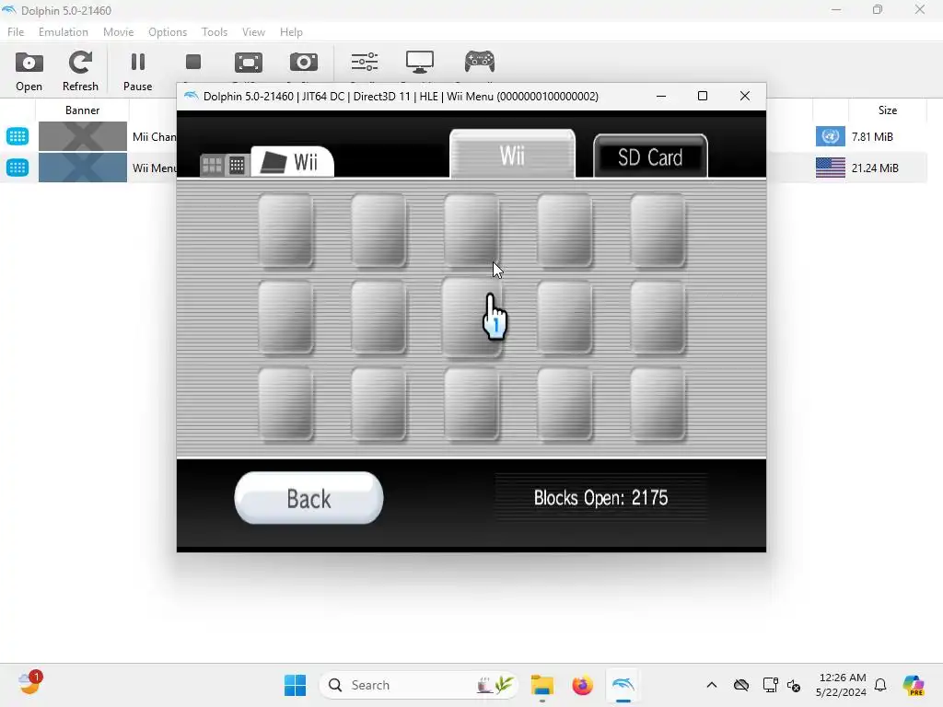The width and height of the screenshot is (943, 707).
Task: Sort the game list by Size column
Action: point(887,110)
